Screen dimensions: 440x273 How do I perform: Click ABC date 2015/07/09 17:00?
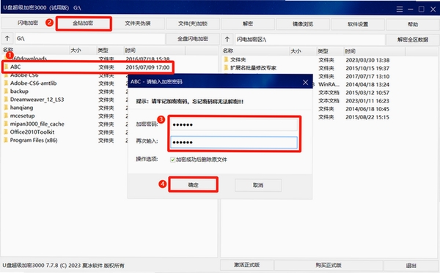tap(147, 67)
